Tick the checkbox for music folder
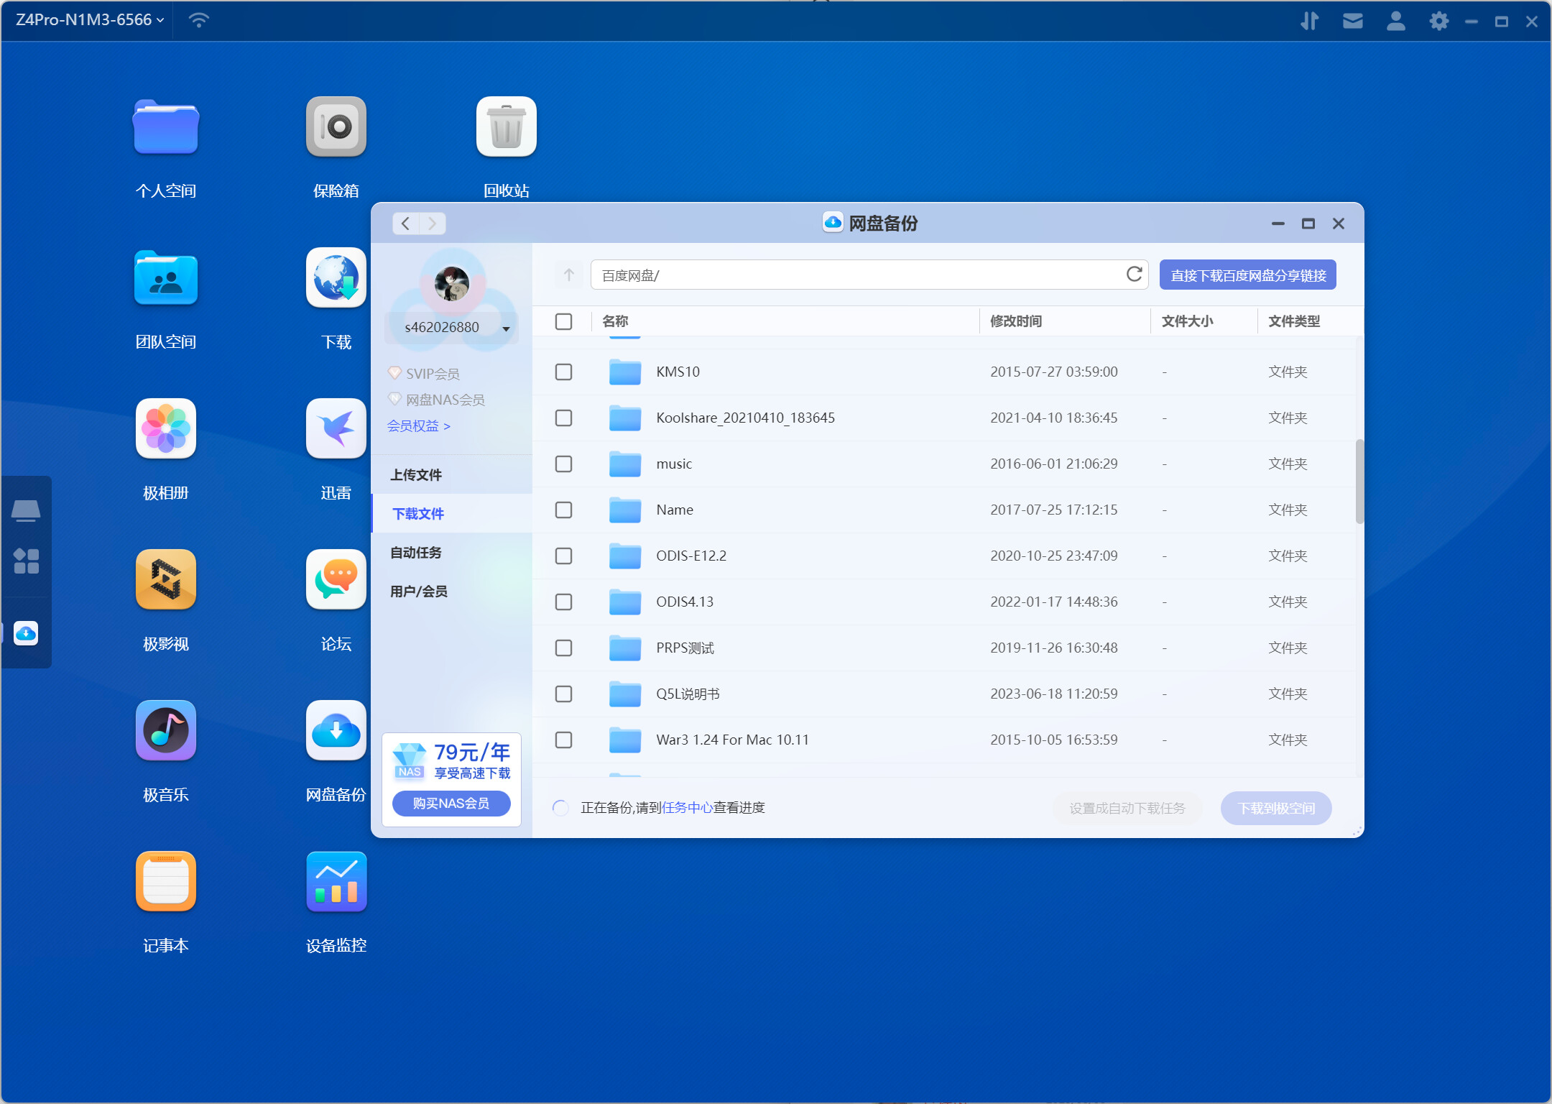 click(563, 464)
